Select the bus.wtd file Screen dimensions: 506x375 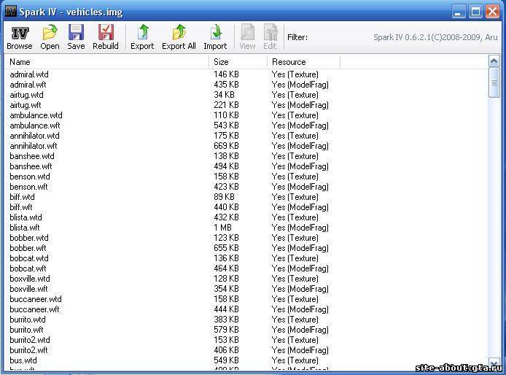tap(23, 360)
